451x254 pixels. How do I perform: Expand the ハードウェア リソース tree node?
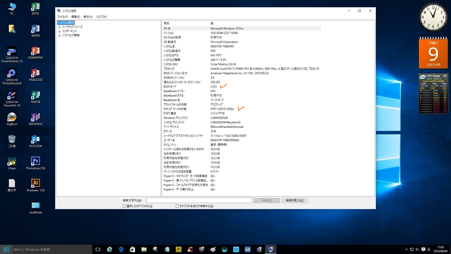59,27
